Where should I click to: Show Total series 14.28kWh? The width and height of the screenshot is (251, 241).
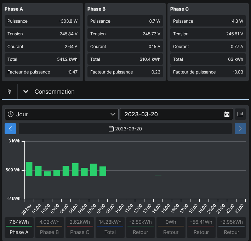(110, 228)
